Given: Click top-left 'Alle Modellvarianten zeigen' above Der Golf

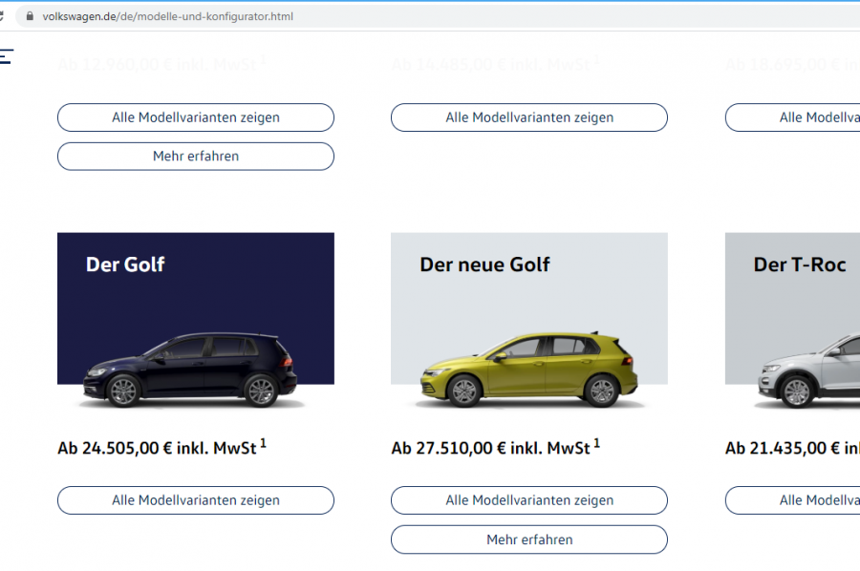Looking at the screenshot, I should [196, 117].
